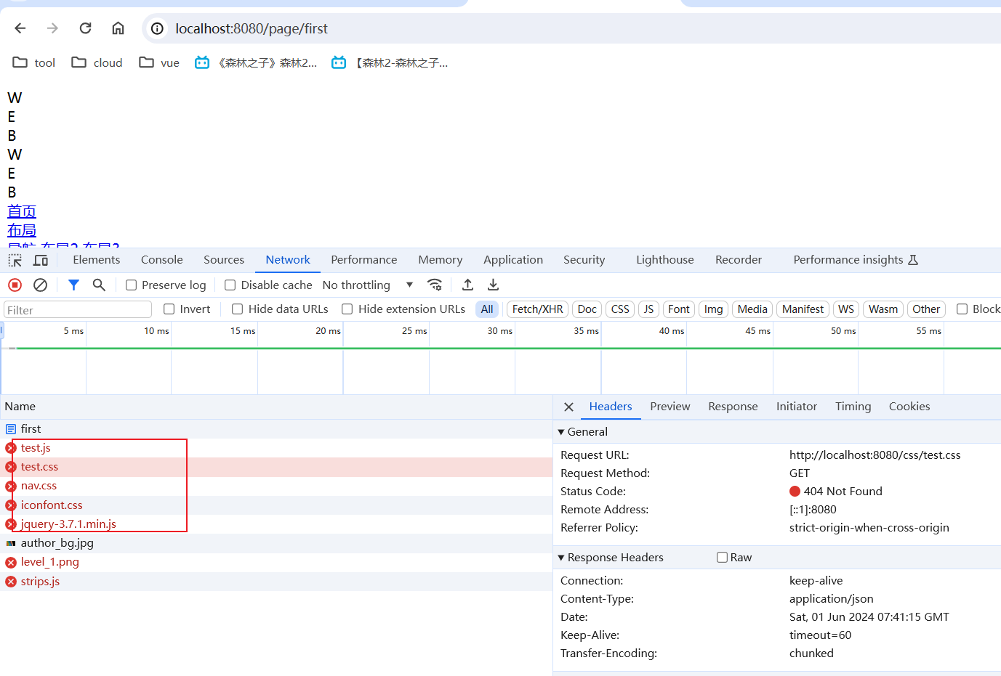Filter requests by CSS type
The height and width of the screenshot is (676, 1001).
pos(620,309)
